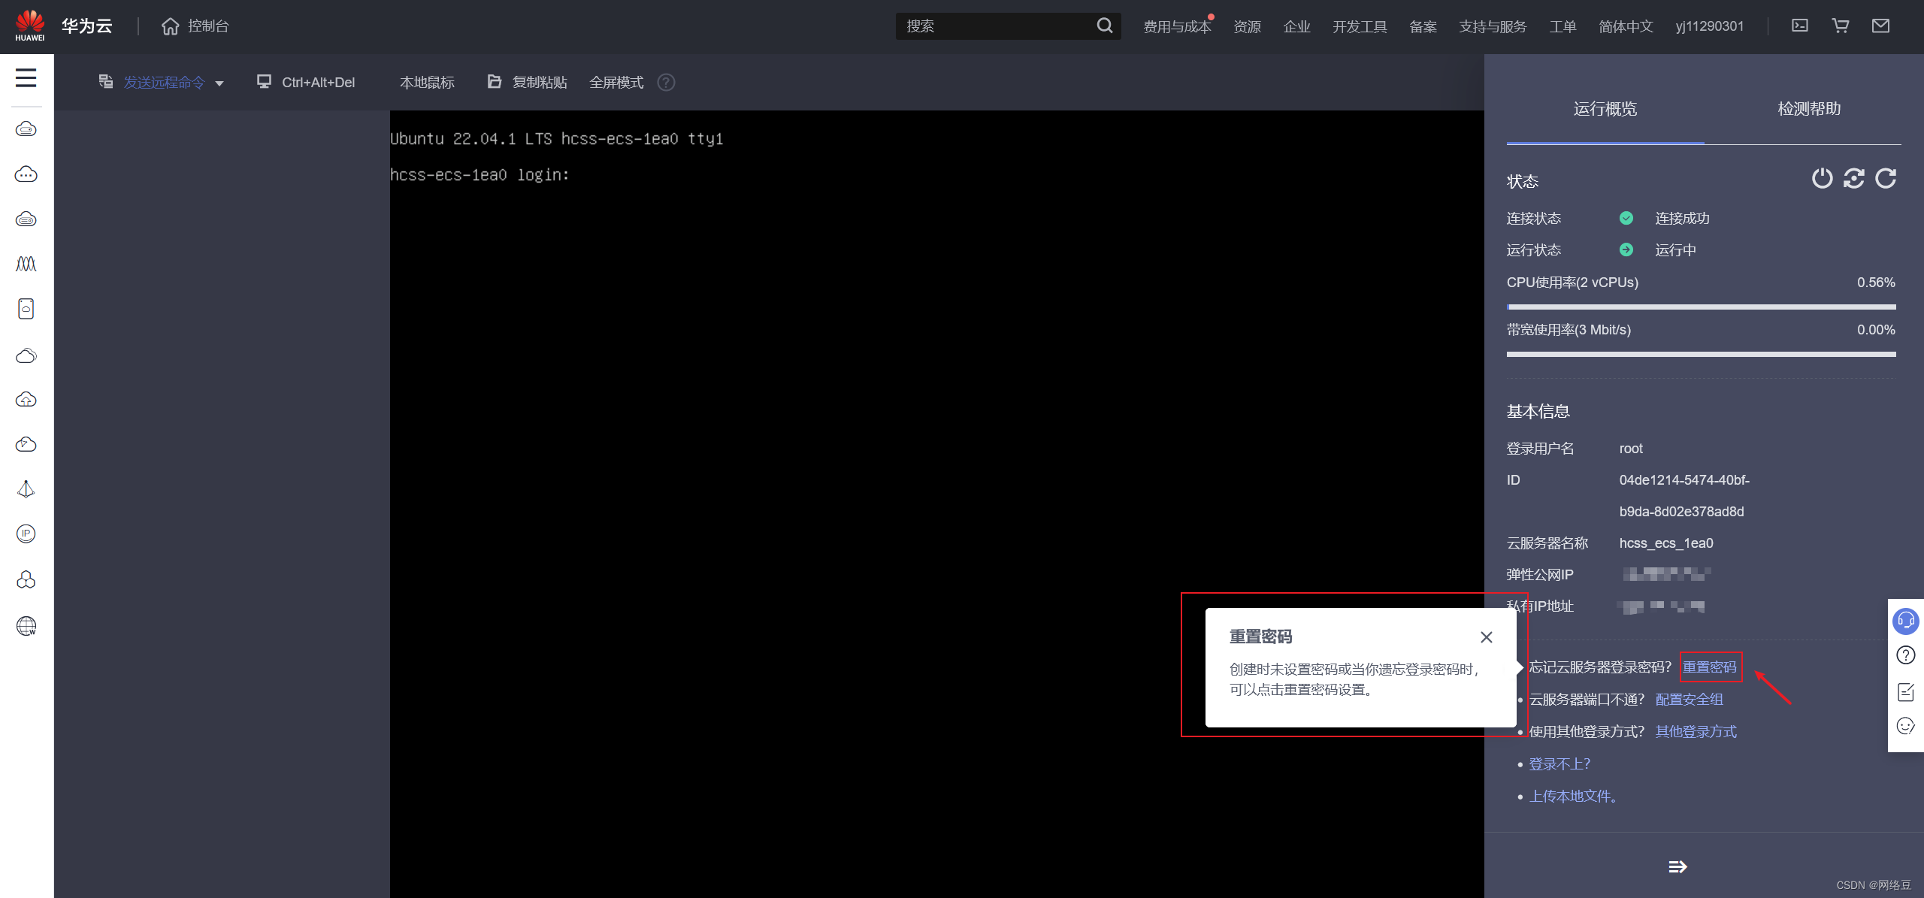This screenshot has height=898, width=1924.
Task: Open the hamburger menu in sidebar
Action: 26,78
